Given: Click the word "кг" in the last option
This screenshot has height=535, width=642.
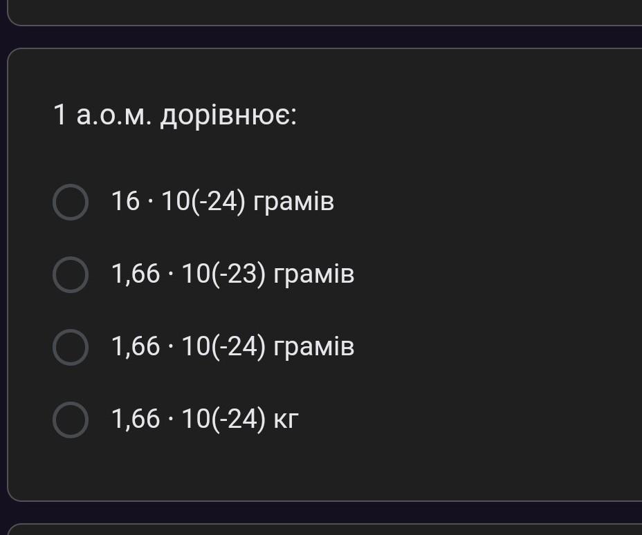Looking at the screenshot, I should click(286, 420).
